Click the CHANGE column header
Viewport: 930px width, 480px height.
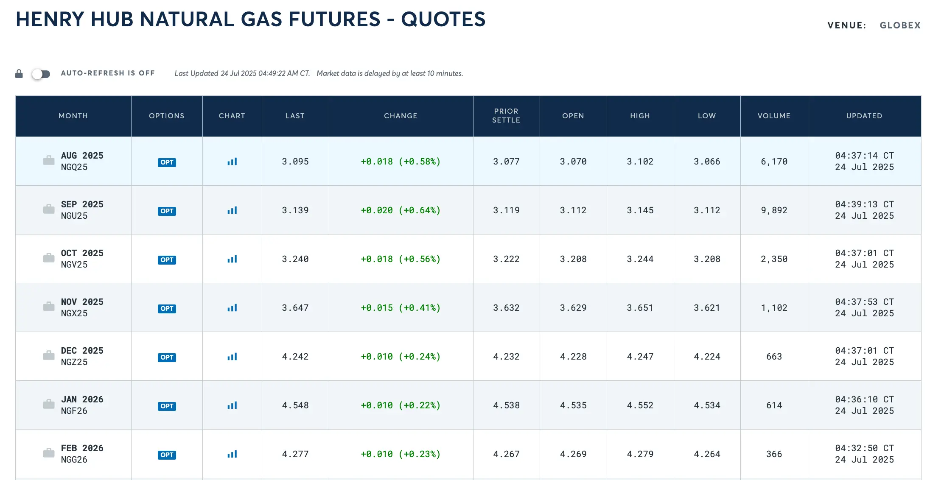[401, 116]
